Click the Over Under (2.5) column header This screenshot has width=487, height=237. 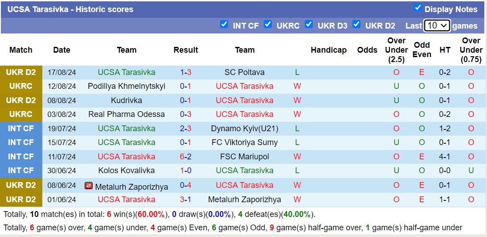point(396,50)
